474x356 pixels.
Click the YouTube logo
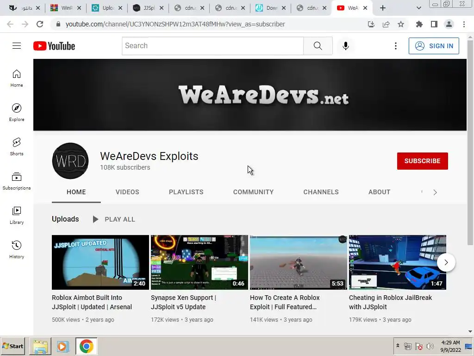[54, 46]
